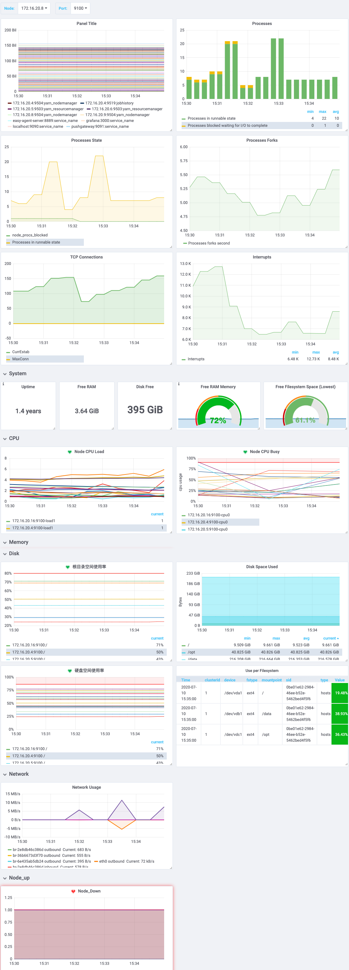Viewport: 349px width, 970px height.
Task: Click the heart icon next to Node CPU Busy
Action: (x=245, y=451)
